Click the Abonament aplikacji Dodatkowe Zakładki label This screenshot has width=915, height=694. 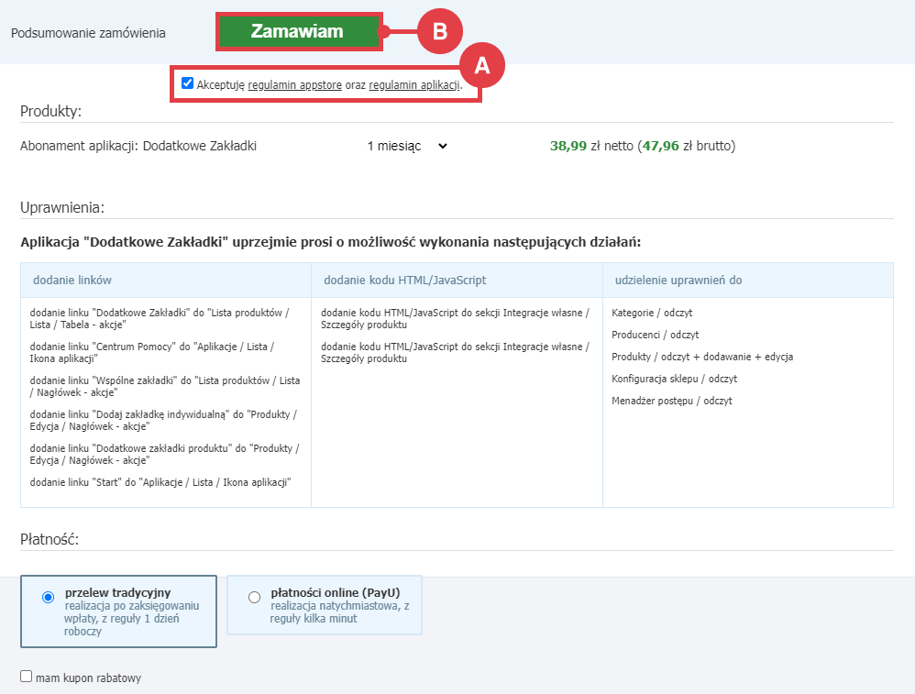coord(136,146)
